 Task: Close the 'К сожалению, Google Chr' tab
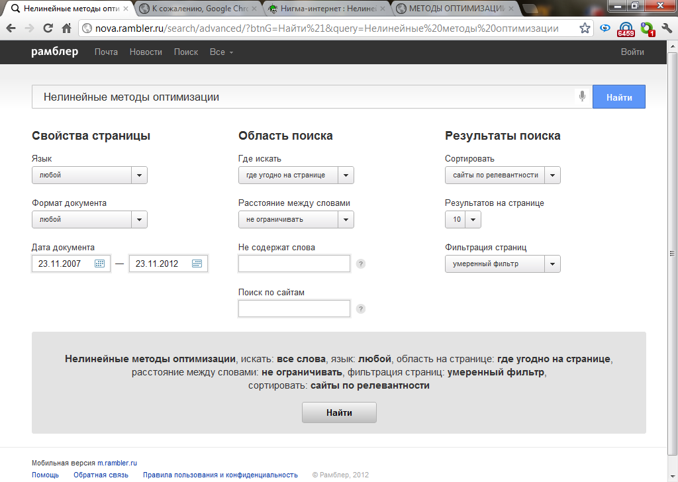(254, 8)
